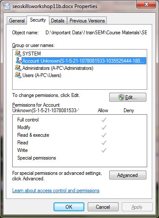Click the SYSTEM group user icon
The image size is (159, 218).
click(18, 53)
